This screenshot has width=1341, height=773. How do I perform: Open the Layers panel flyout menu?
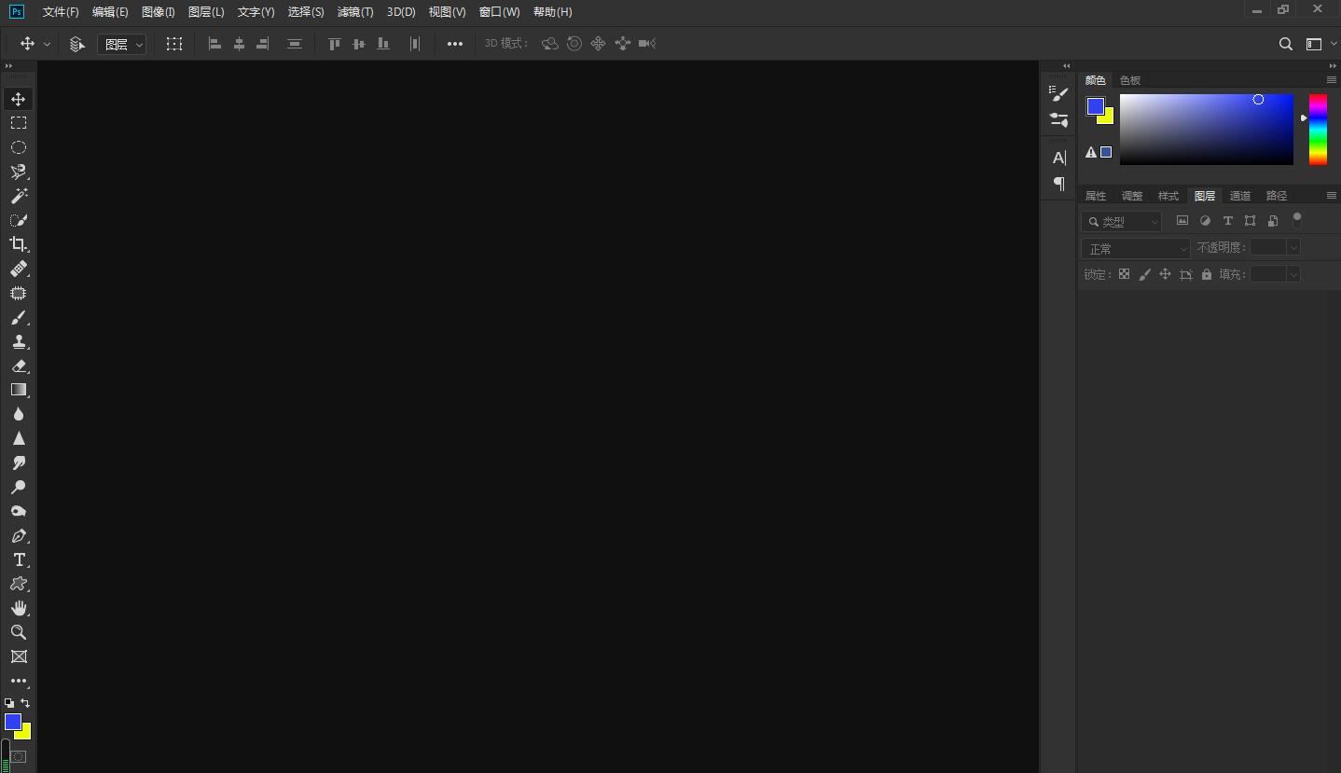coord(1332,195)
